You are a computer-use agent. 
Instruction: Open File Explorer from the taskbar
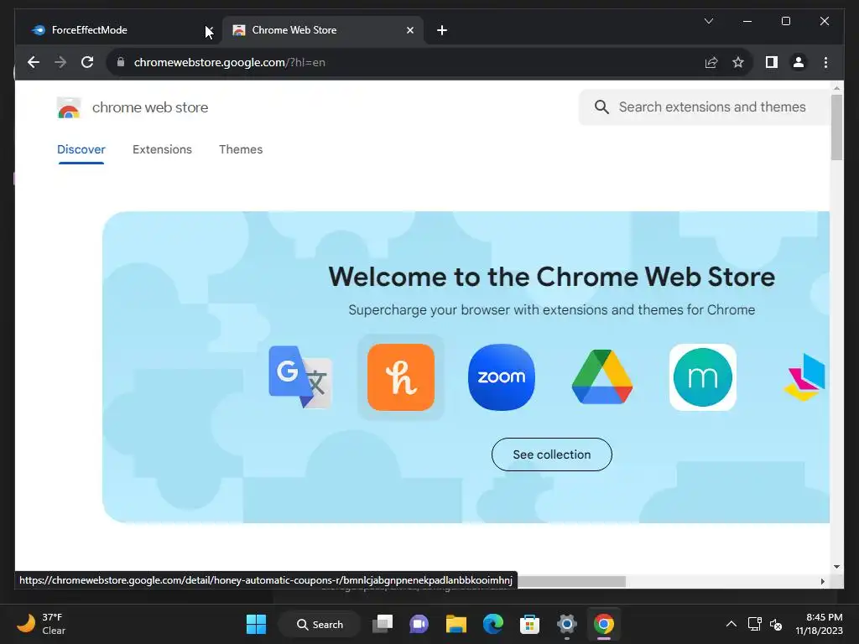click(456, 624)
